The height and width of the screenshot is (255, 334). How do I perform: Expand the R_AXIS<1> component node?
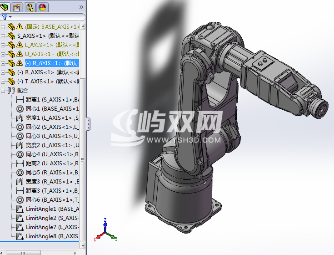[3, 63]
